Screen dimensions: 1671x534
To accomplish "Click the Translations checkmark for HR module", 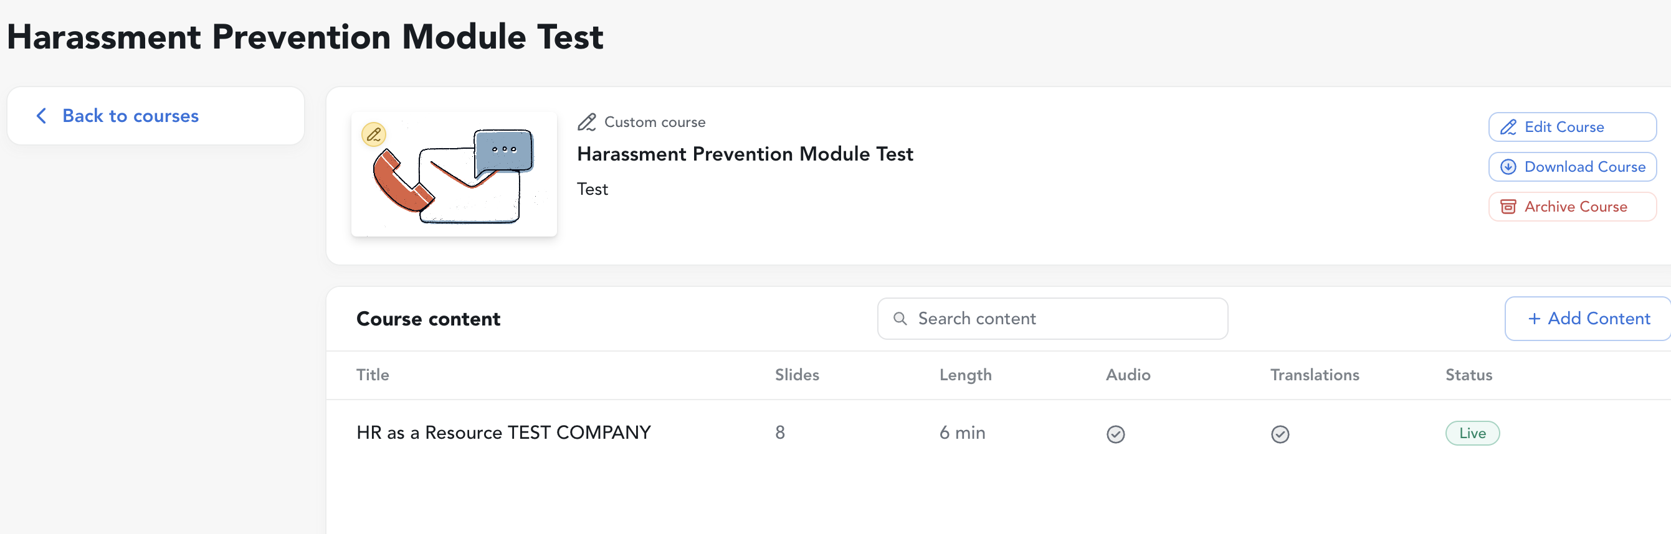I will click(1279, 434).
